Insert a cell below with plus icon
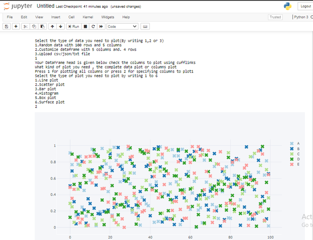This screenshot has width=313, height=240. tap(16, 27)
